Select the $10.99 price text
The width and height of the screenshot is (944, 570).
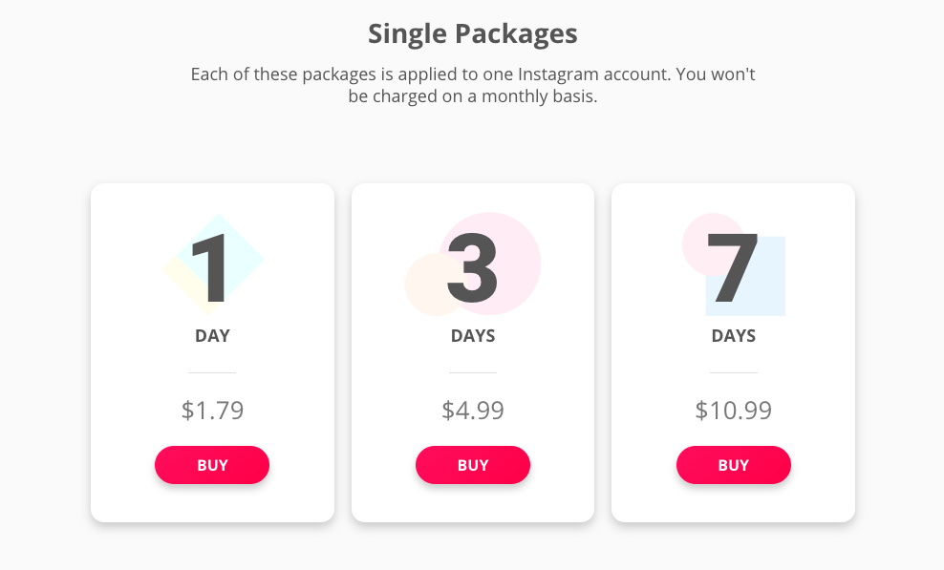[x=733, y=411]
